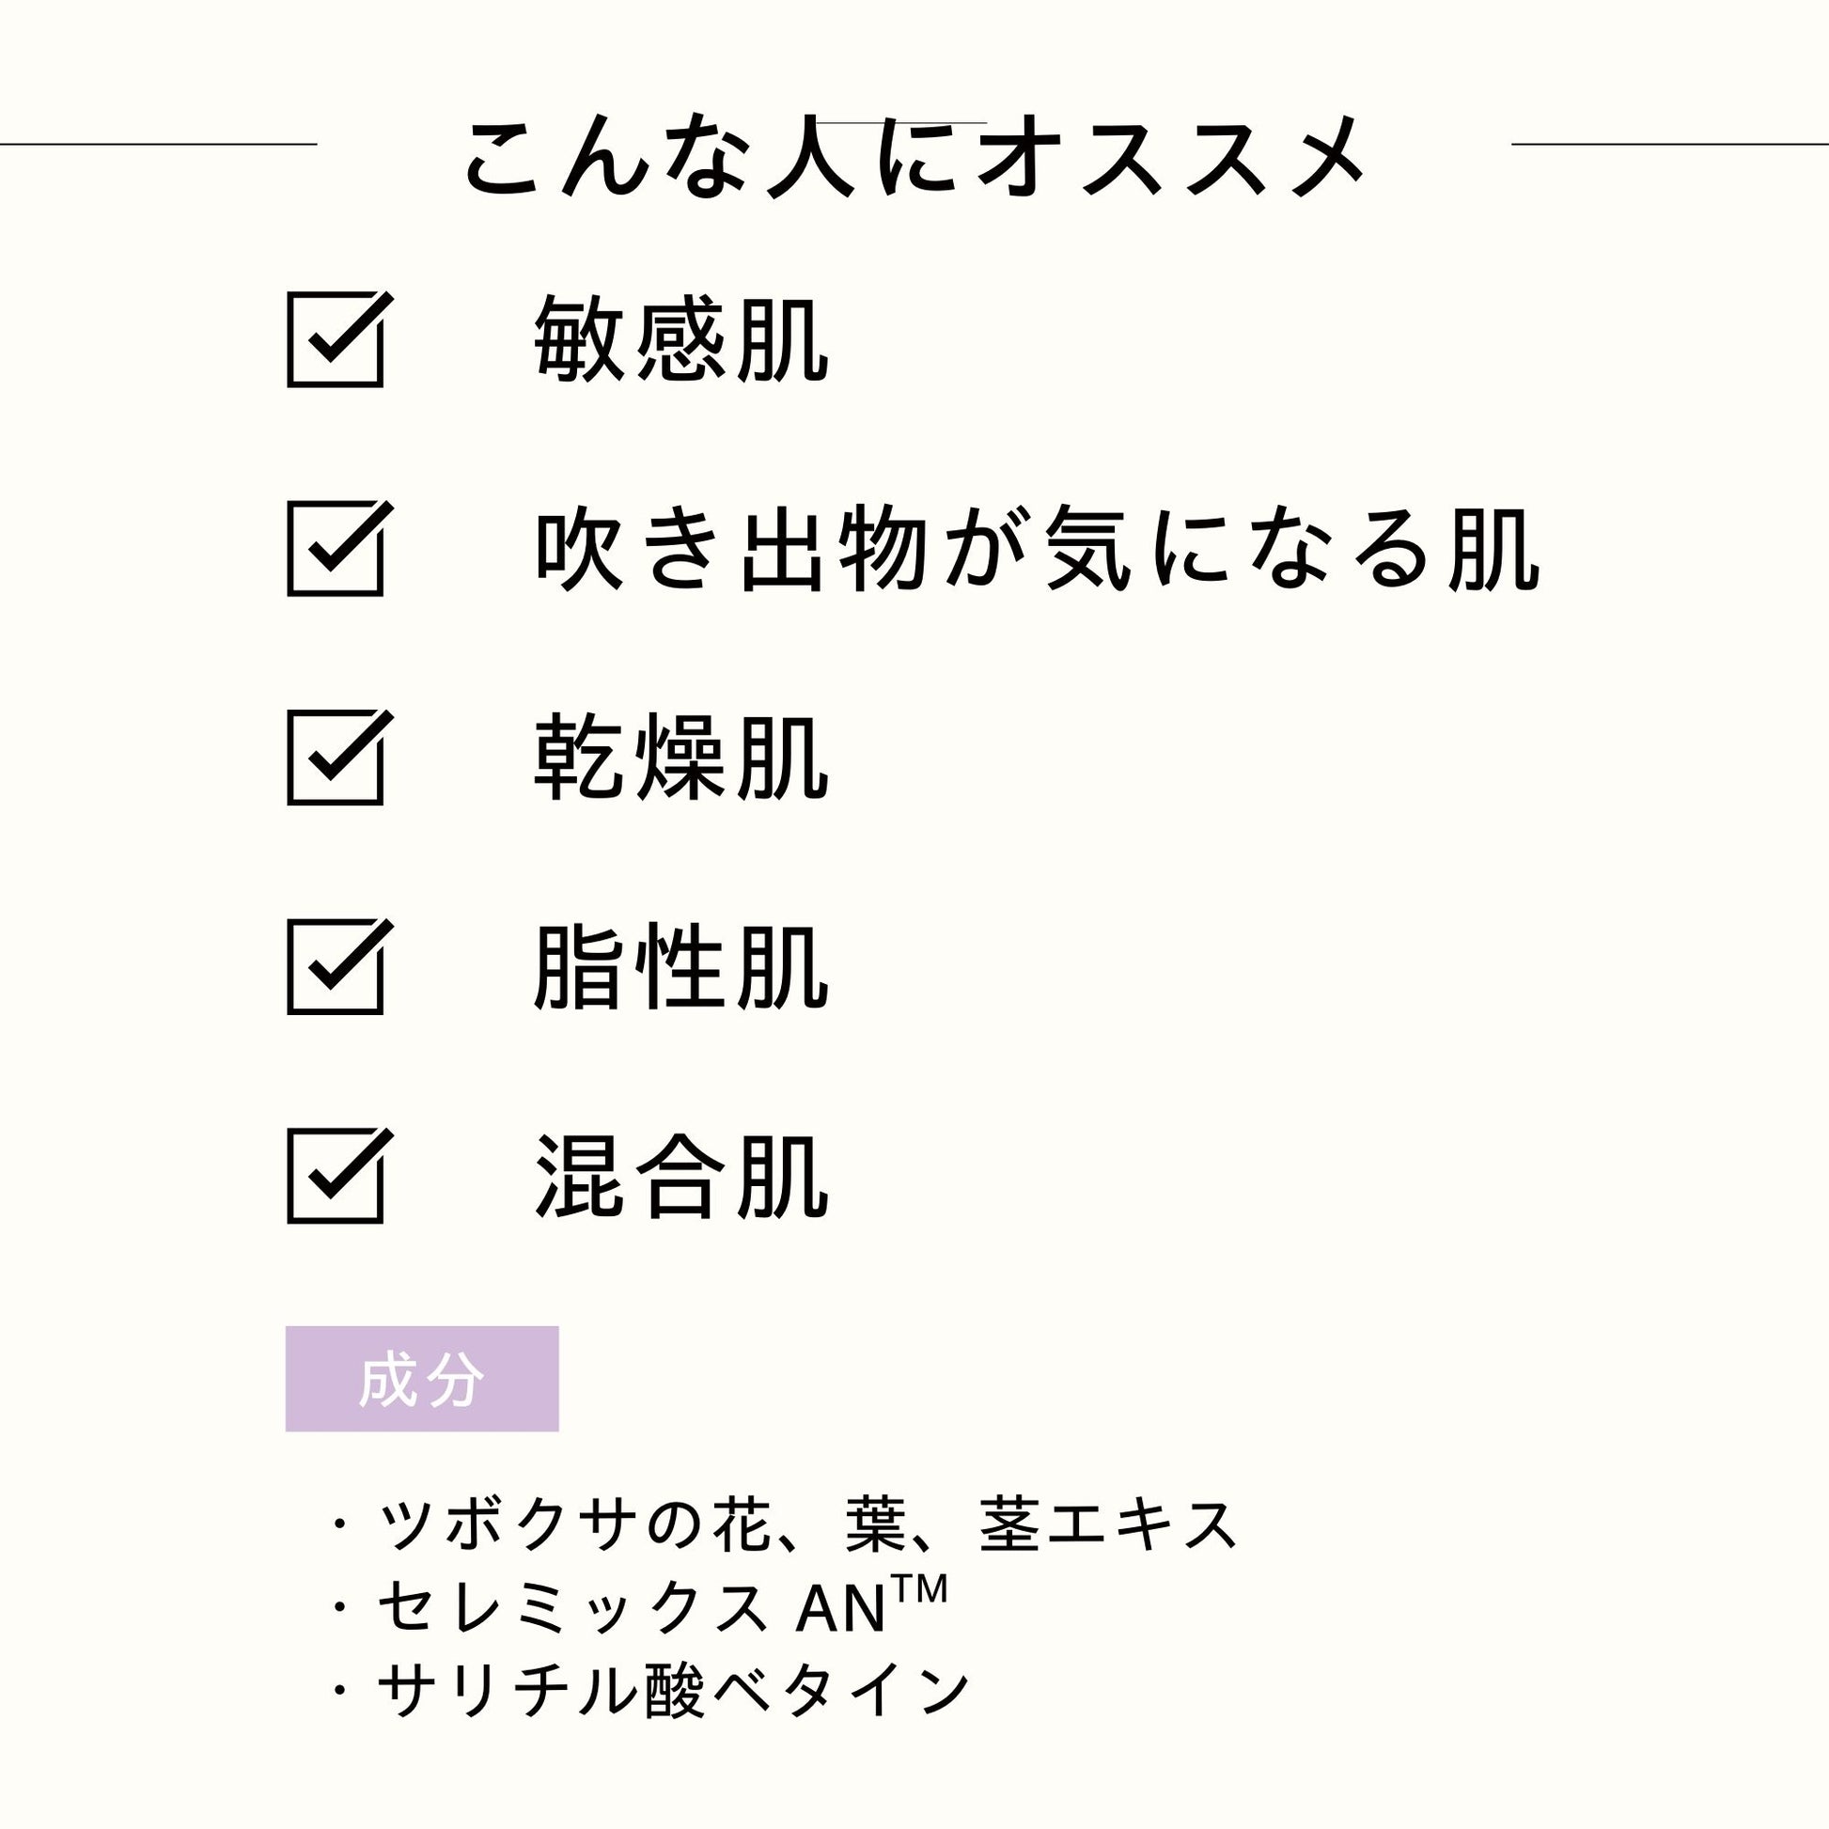Click the TM superscript after AN
This screenshot has height=1829, width=1829.
[x=919, y=1589]
